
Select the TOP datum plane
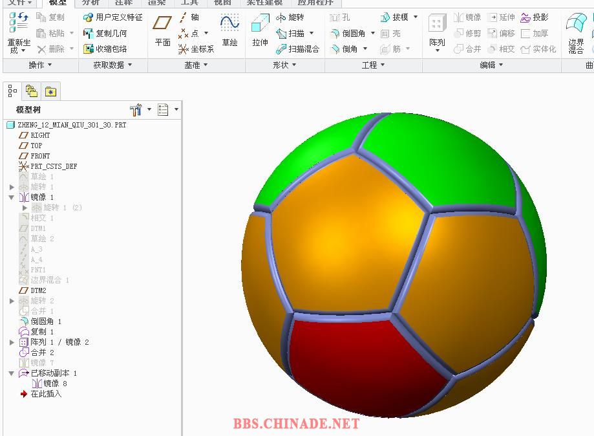click(x=30, y=146)
